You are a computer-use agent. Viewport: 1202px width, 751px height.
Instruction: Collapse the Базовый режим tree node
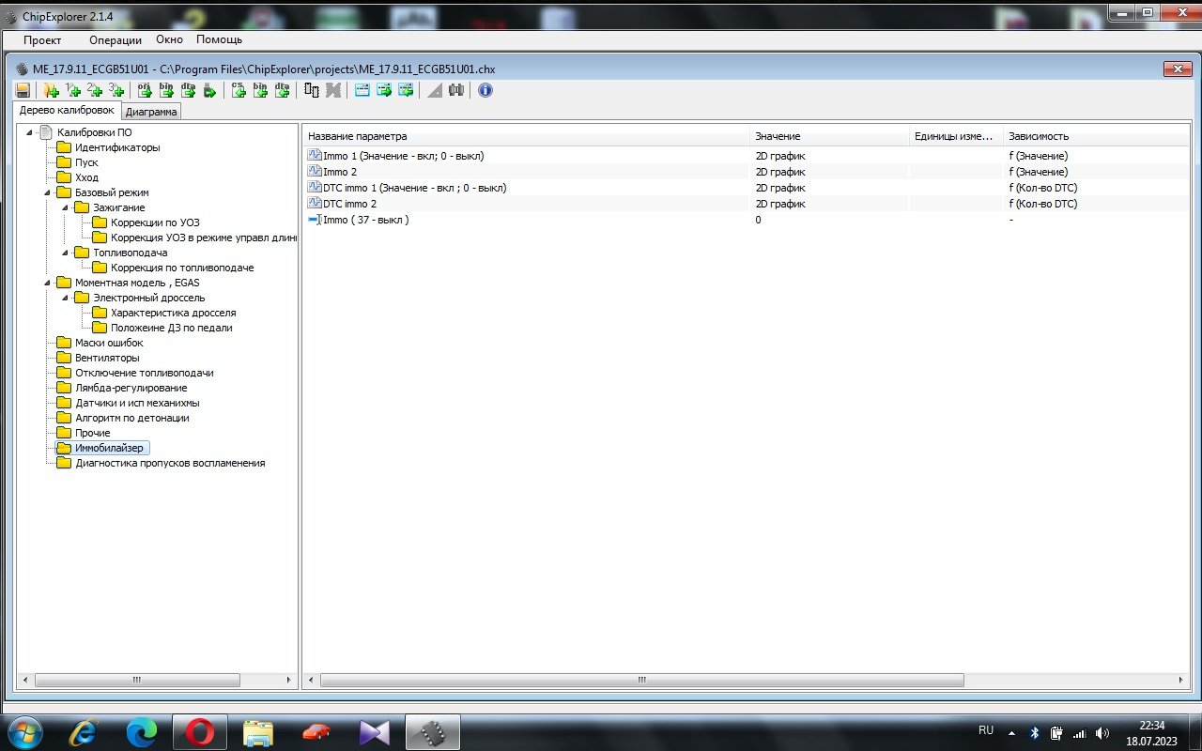48,192
